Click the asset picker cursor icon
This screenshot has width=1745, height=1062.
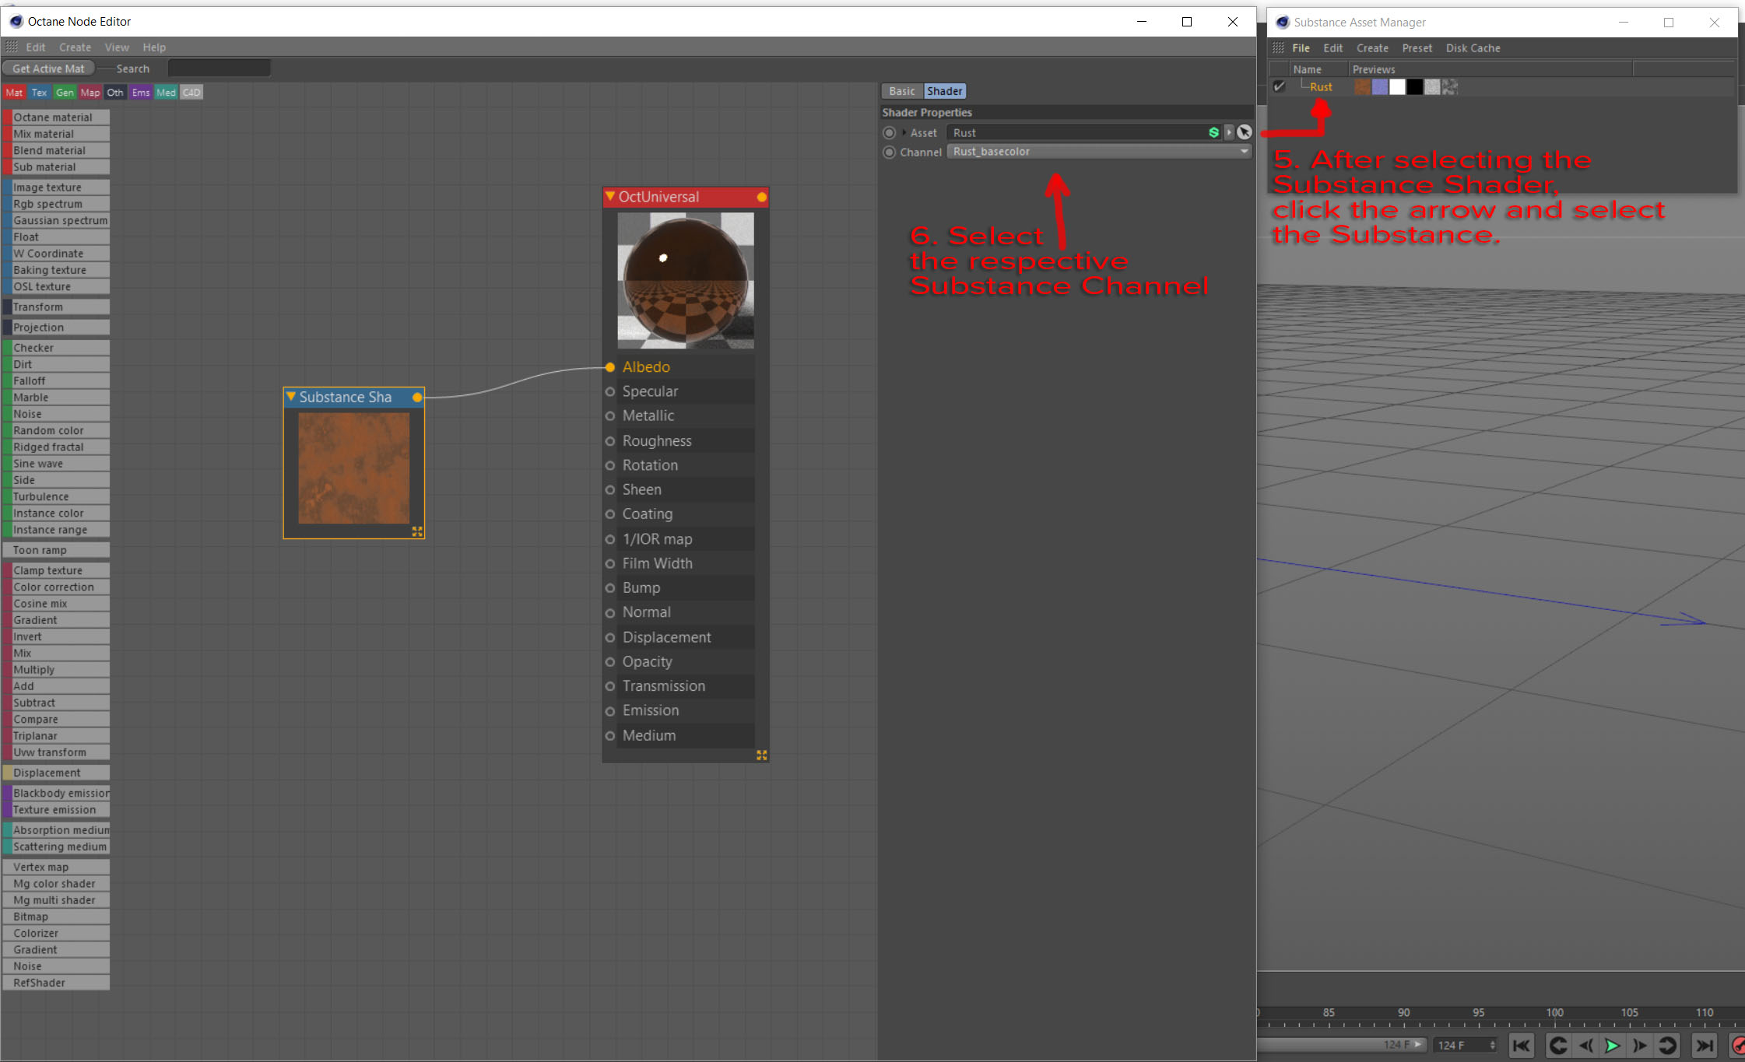[1244, 132]
